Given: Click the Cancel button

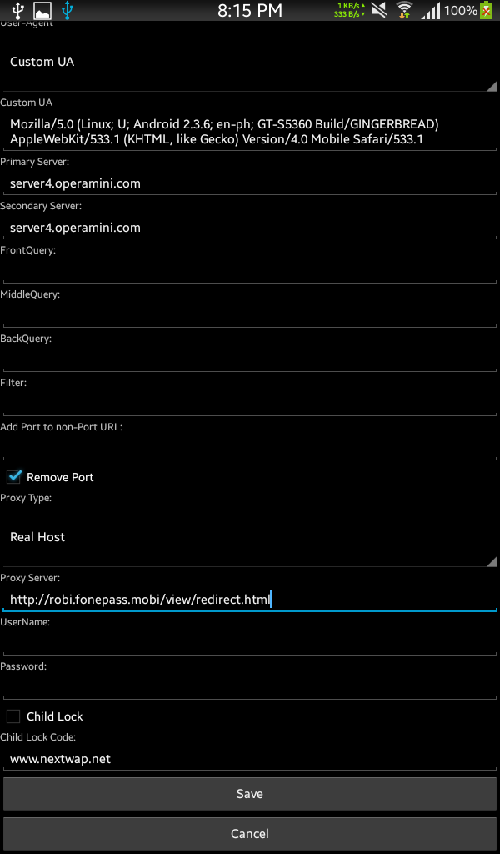Looking at the screenshot, I should click(250, 834).
